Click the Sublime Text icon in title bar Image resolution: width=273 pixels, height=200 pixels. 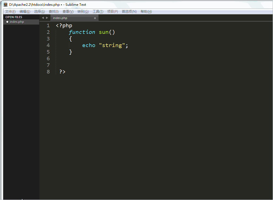click(6, 4)
